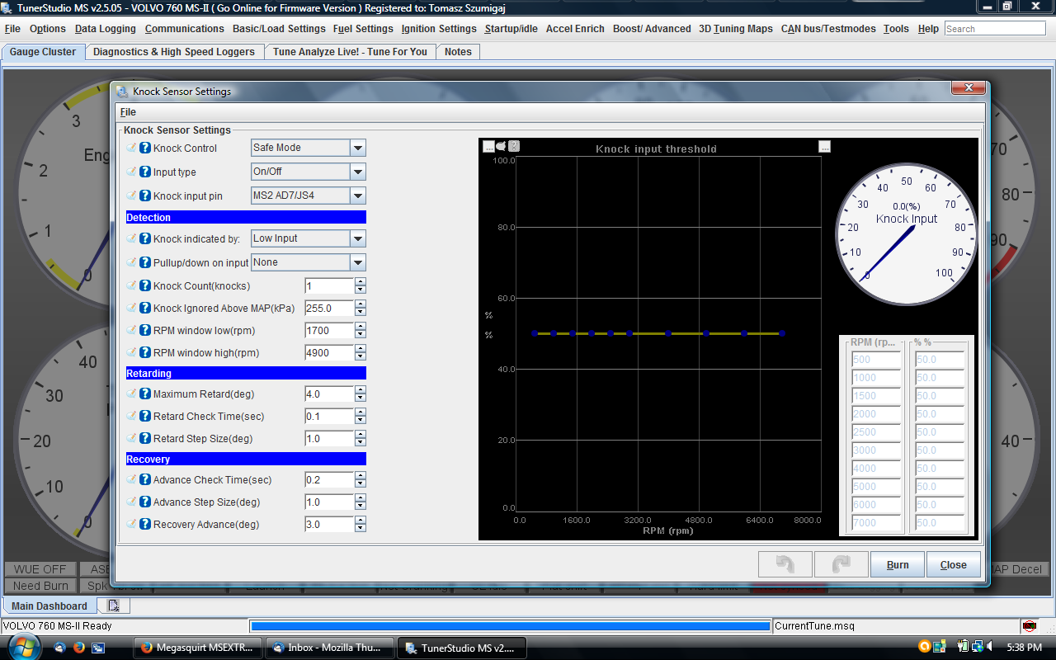The image size is (1056, 660).
Task: Open help for Maximum Retard(deg)
Action: [x=145, y=394]
